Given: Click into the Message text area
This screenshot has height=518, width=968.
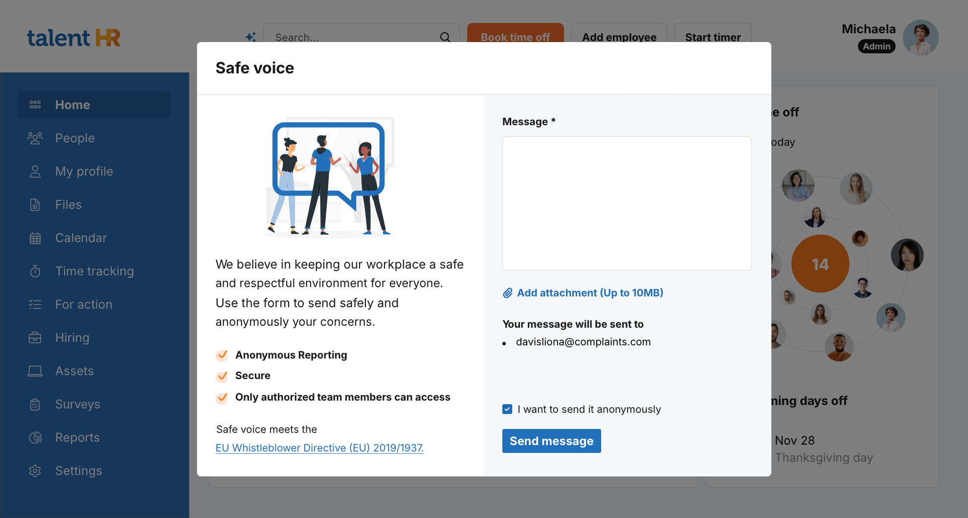Looking at the screenshot, I should [627, 203].
